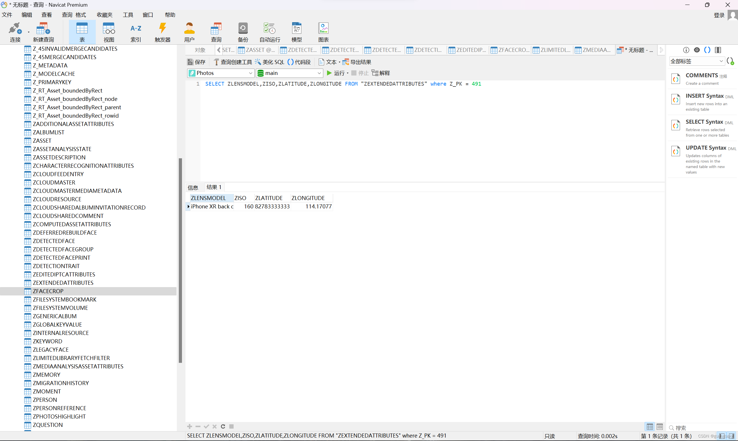
Task: Select ZEXTENDEDATTRIBUTES table in tree
Action: click(63, 282)
